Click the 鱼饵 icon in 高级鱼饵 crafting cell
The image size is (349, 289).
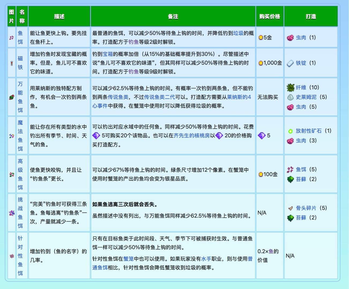[x=290, y=170]
